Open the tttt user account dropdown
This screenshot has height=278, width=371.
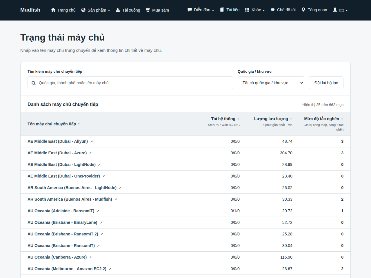click(340, 10)
